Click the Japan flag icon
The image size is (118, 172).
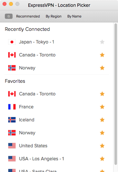12,42
